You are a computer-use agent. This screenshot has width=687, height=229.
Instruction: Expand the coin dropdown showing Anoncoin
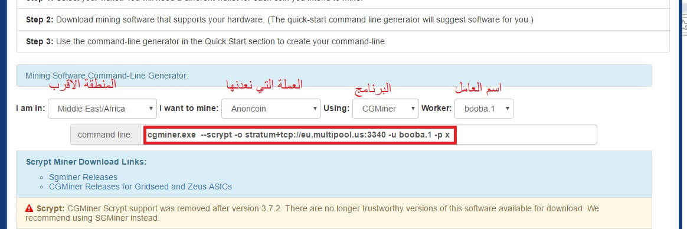click(x=271, y=109)
